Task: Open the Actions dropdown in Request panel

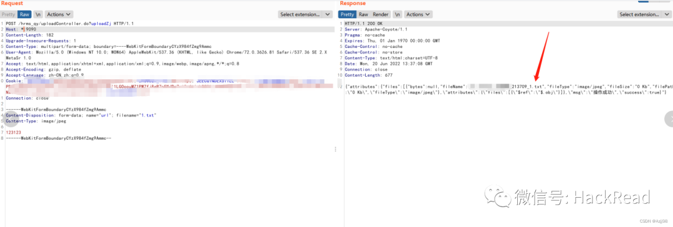Action: (x=59, y=14)
